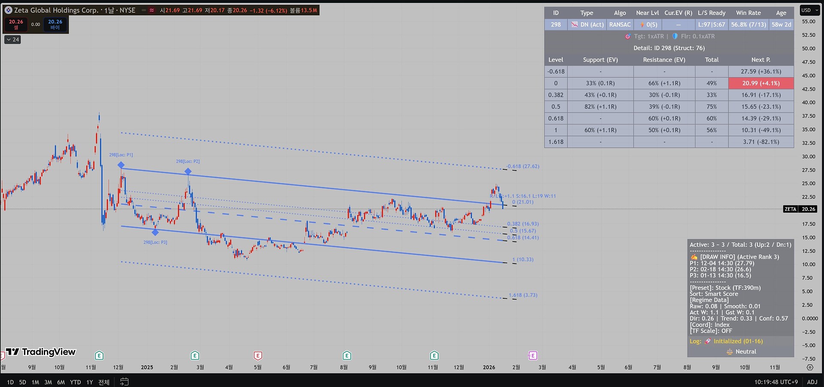The width and height of the screenshot is (824, 387).
Task: Click the shield icon beside Flr: 0.1xATR
Action: [675, 36]
